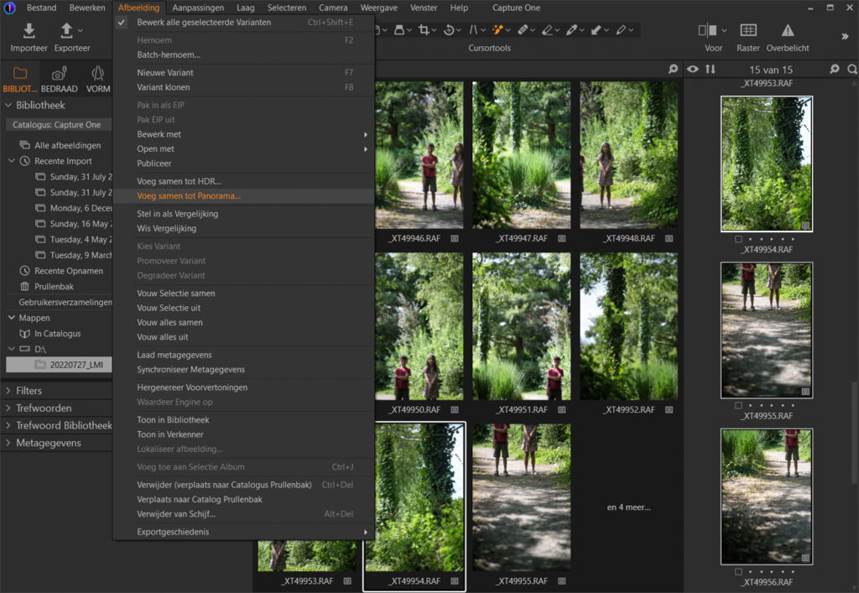Select thumbnail _XT49947.RAF in viewer
The height and width of the screenshot is (593, 859).
pos(521,155)
